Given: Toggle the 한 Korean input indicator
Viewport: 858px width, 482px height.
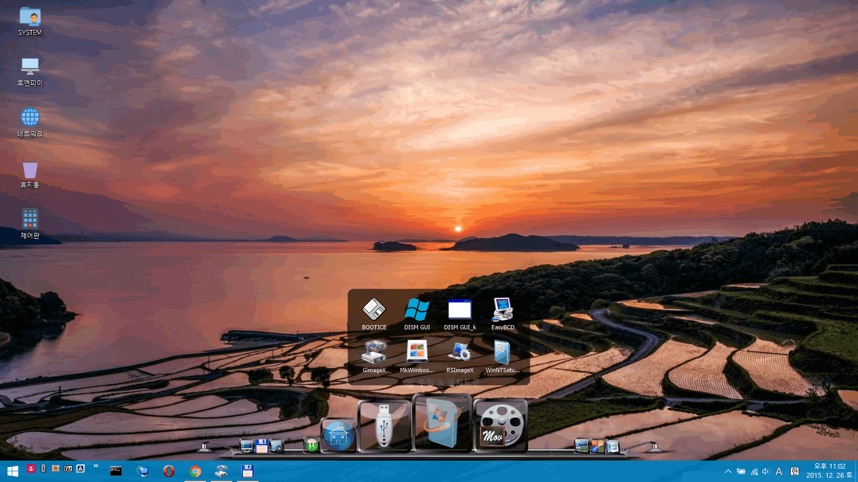Looking at the screenshot, I should click(x=795, y=472).
